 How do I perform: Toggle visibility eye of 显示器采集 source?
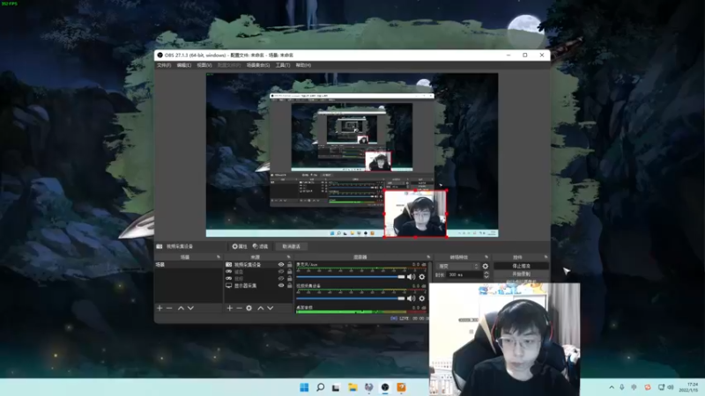[281, 285]
